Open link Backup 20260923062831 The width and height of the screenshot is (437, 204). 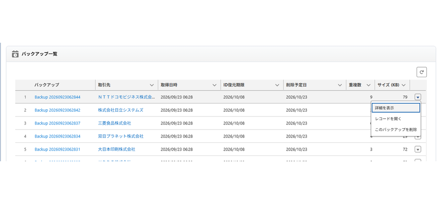tap(57, 150)
